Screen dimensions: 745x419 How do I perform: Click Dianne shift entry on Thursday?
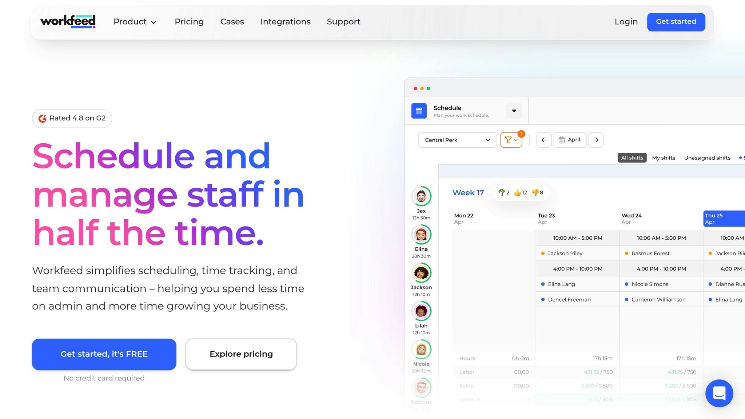(724, 284)
